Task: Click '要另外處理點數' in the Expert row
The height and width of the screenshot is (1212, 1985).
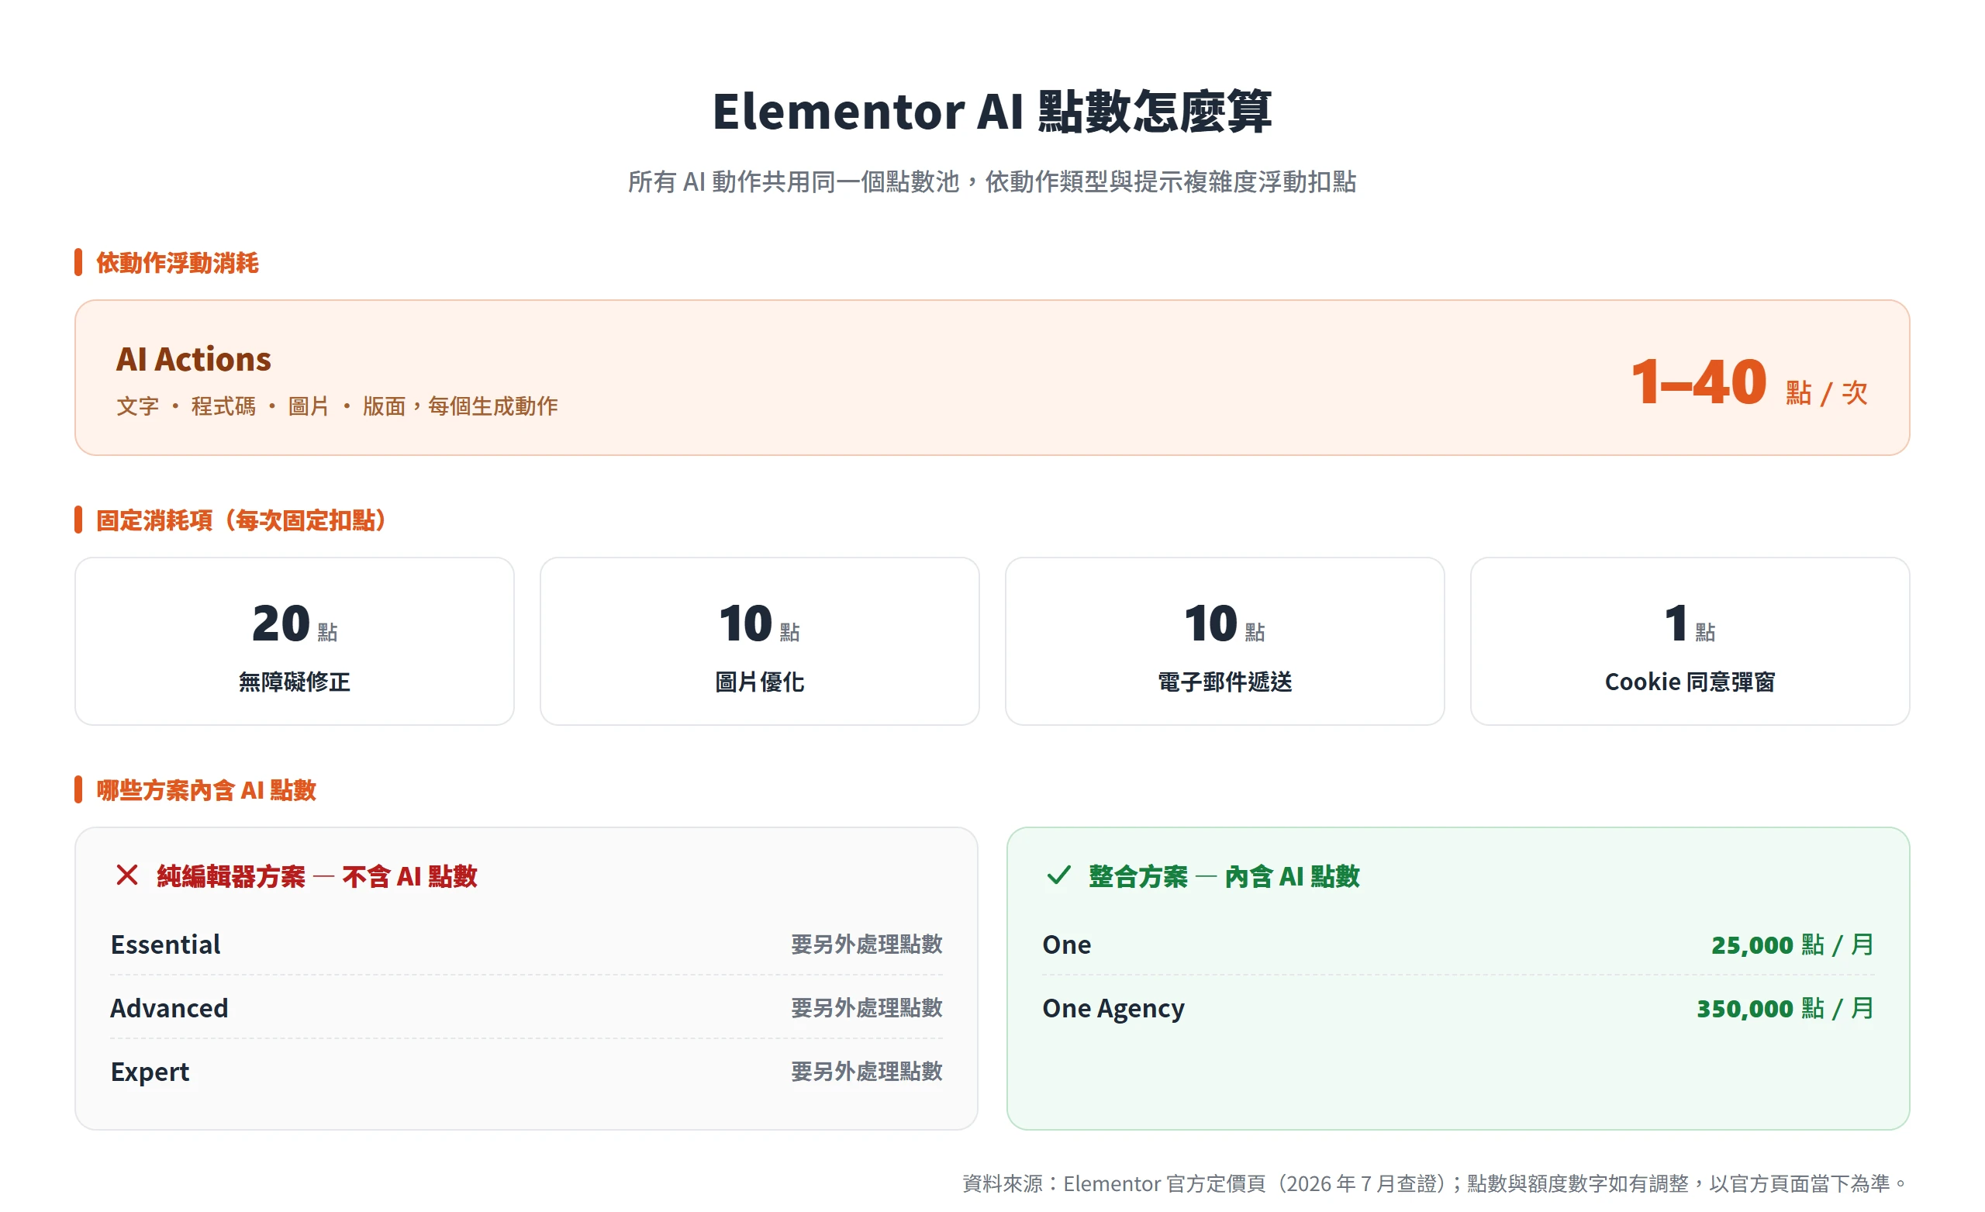Action: tap(866, 1072)
